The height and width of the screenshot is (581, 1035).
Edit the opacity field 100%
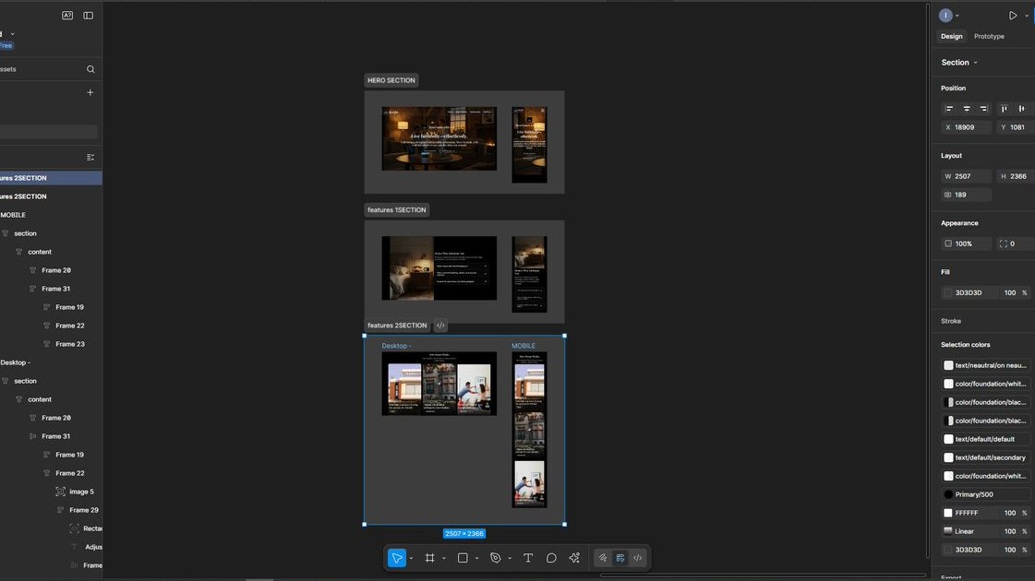point(967,243)
